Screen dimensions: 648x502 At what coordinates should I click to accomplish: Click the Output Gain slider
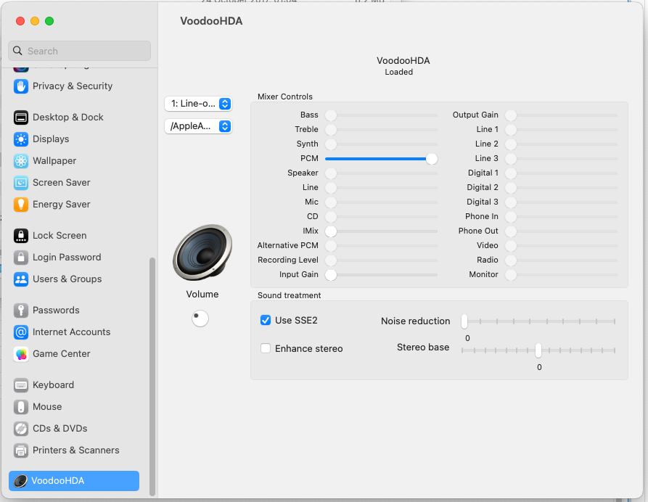[561, 115]
